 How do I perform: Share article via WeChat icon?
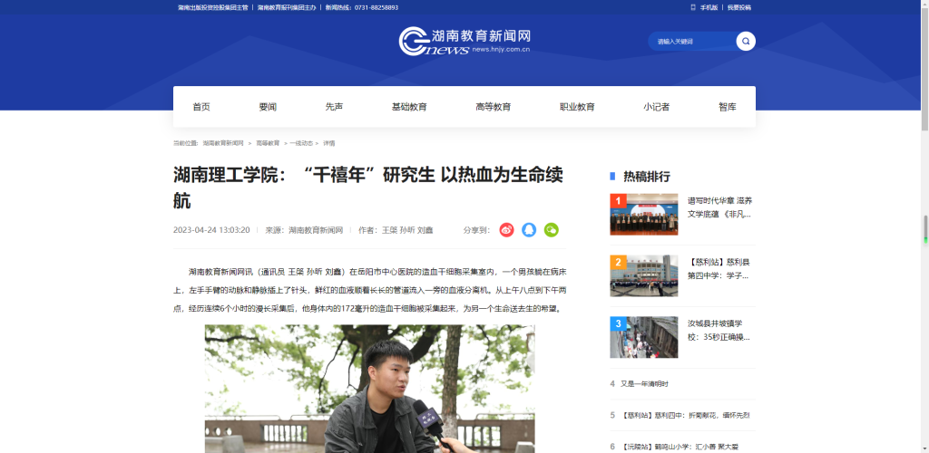point(552,230)
